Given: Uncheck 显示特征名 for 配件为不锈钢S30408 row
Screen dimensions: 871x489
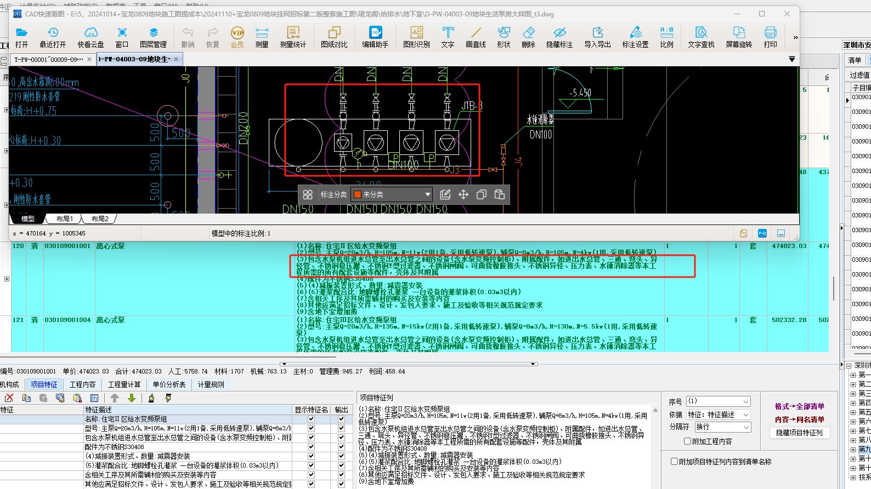Looking at the screenshot, I should click(311, 447).
